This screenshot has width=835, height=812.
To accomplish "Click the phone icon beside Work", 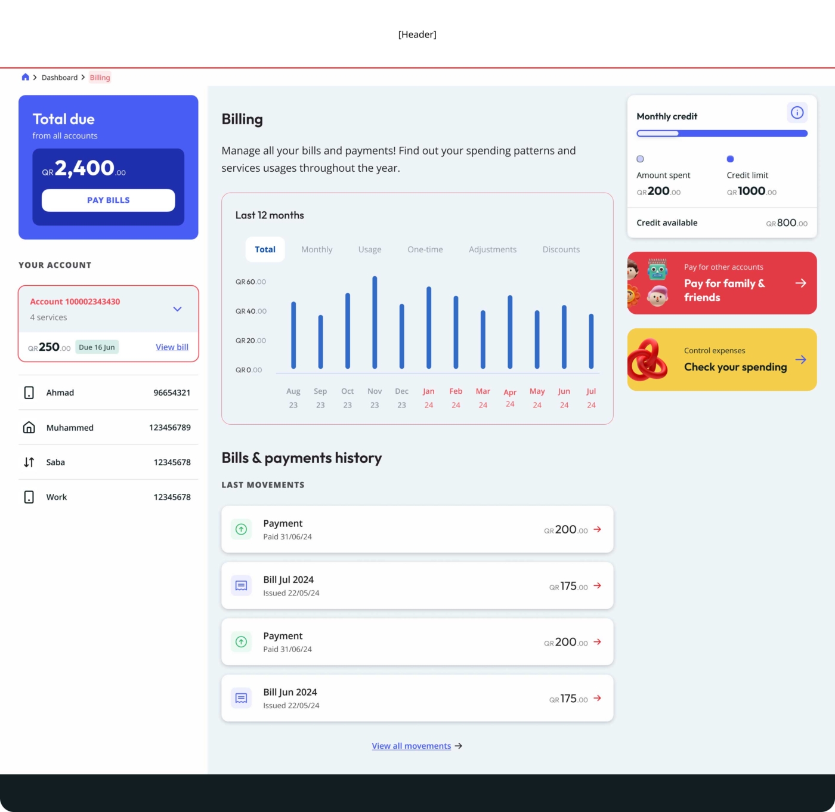I will (29, 497).
